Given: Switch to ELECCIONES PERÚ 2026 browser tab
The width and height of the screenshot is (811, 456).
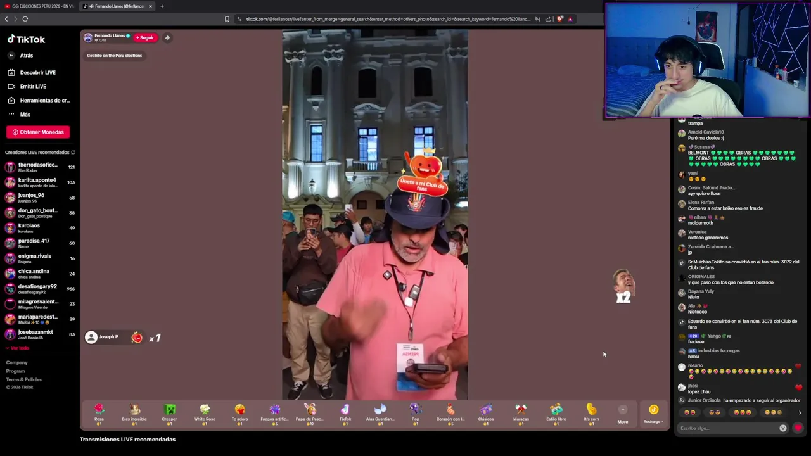Looking at the screenshot, I should 41,6.
